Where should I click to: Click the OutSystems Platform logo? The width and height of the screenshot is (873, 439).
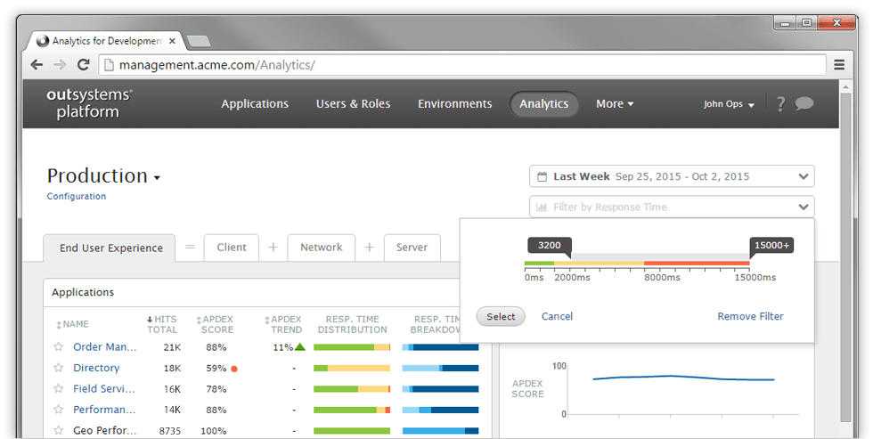[x=89, y=103]
